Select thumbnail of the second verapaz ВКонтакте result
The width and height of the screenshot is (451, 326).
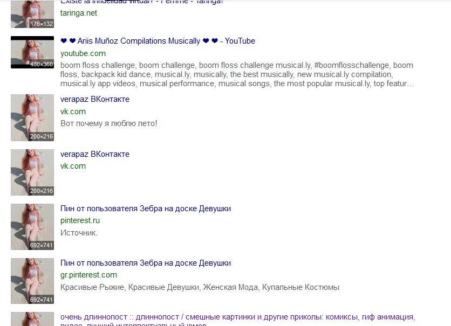[x=32, y=172]
